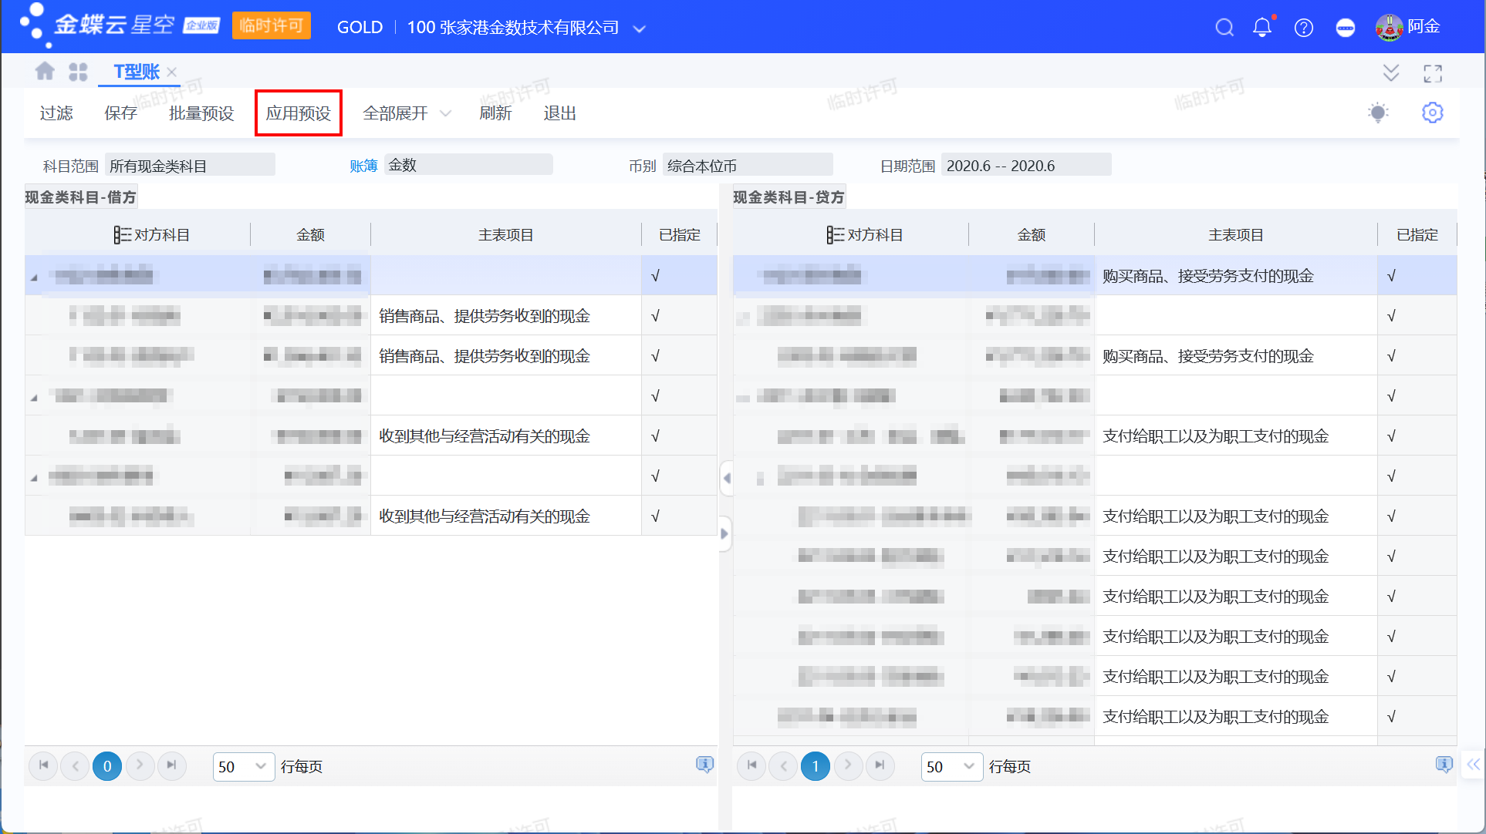Open the notification bell
The width and height of the screenshot is (1486, 834).
(x=1262, y=28)
